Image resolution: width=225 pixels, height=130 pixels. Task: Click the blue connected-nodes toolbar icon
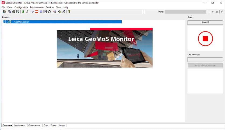pos(33,12)
